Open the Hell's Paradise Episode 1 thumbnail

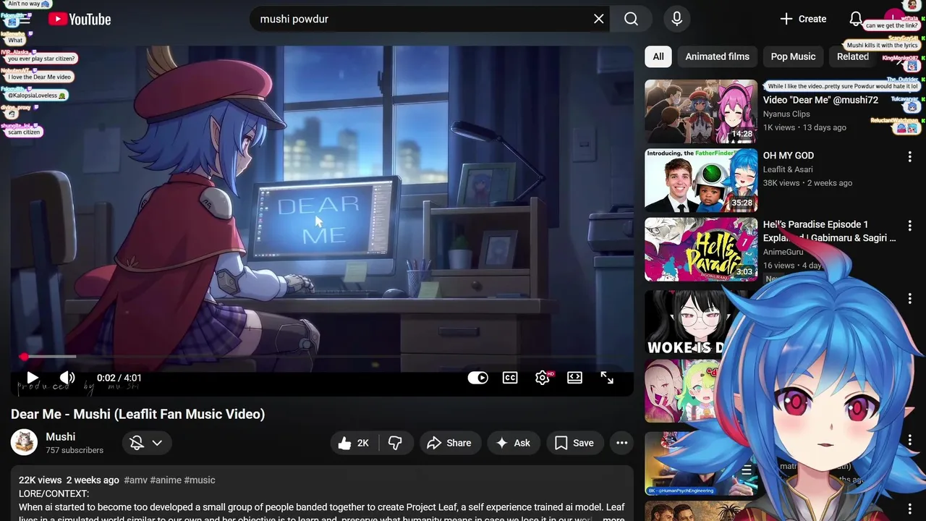[701, 250]
